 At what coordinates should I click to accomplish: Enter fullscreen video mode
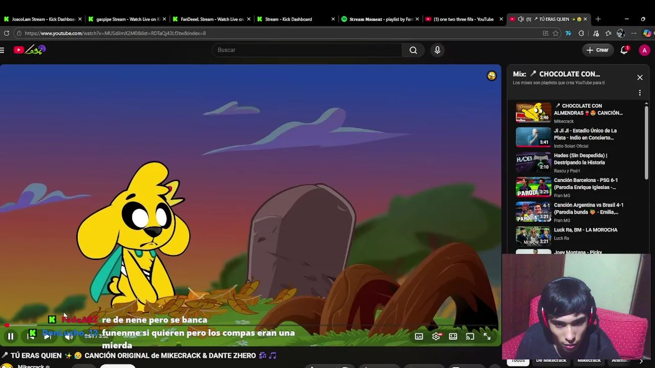pos(487,336)
